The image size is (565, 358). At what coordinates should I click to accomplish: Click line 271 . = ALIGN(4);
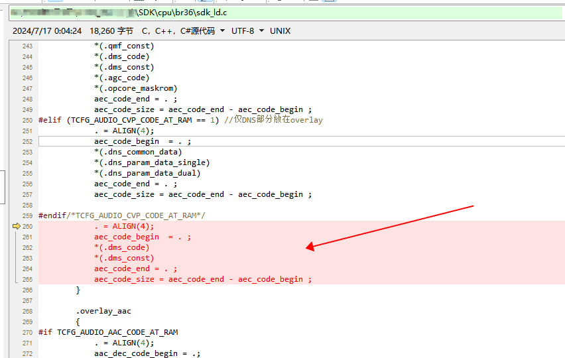coord(124,343)
